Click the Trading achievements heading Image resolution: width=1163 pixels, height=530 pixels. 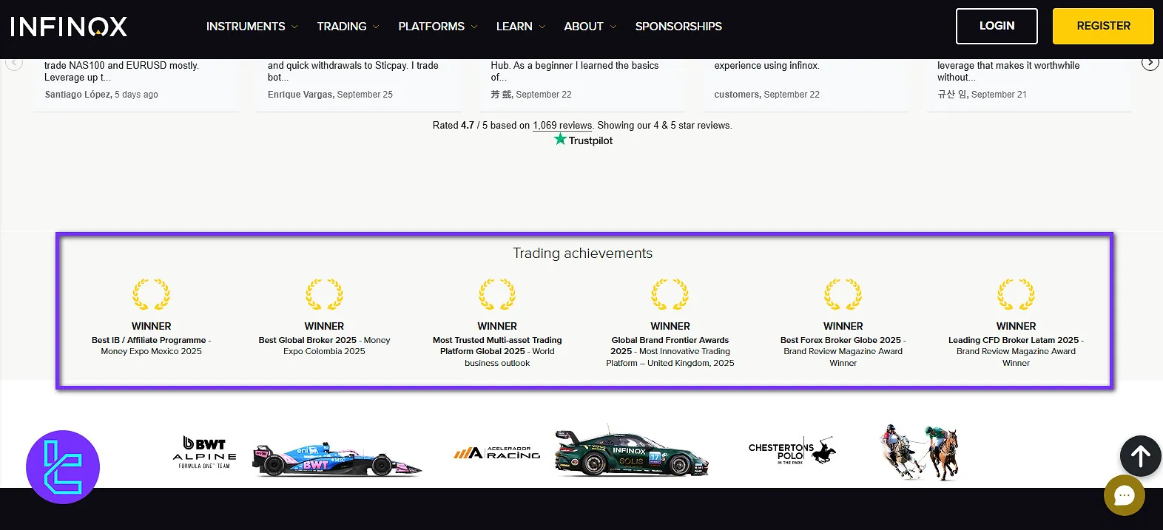[x=583, y=254]
